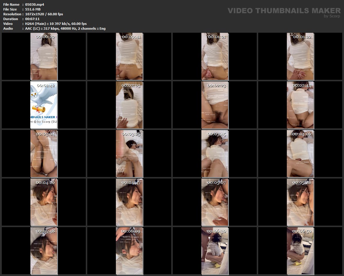This screenshot has height=276, width=344.
Task: Select the thumbnail at 00:06:50
Action: pos(300,251)
